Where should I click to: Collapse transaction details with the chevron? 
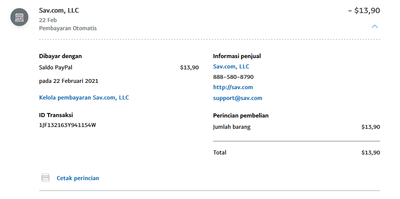(375, 26)
